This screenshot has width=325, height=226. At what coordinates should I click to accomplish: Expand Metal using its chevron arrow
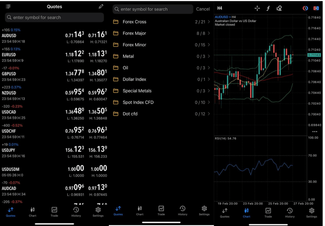209,56
